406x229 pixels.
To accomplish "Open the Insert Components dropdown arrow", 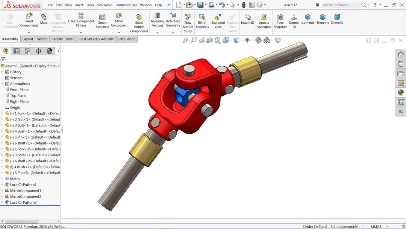I will [29, 33].
